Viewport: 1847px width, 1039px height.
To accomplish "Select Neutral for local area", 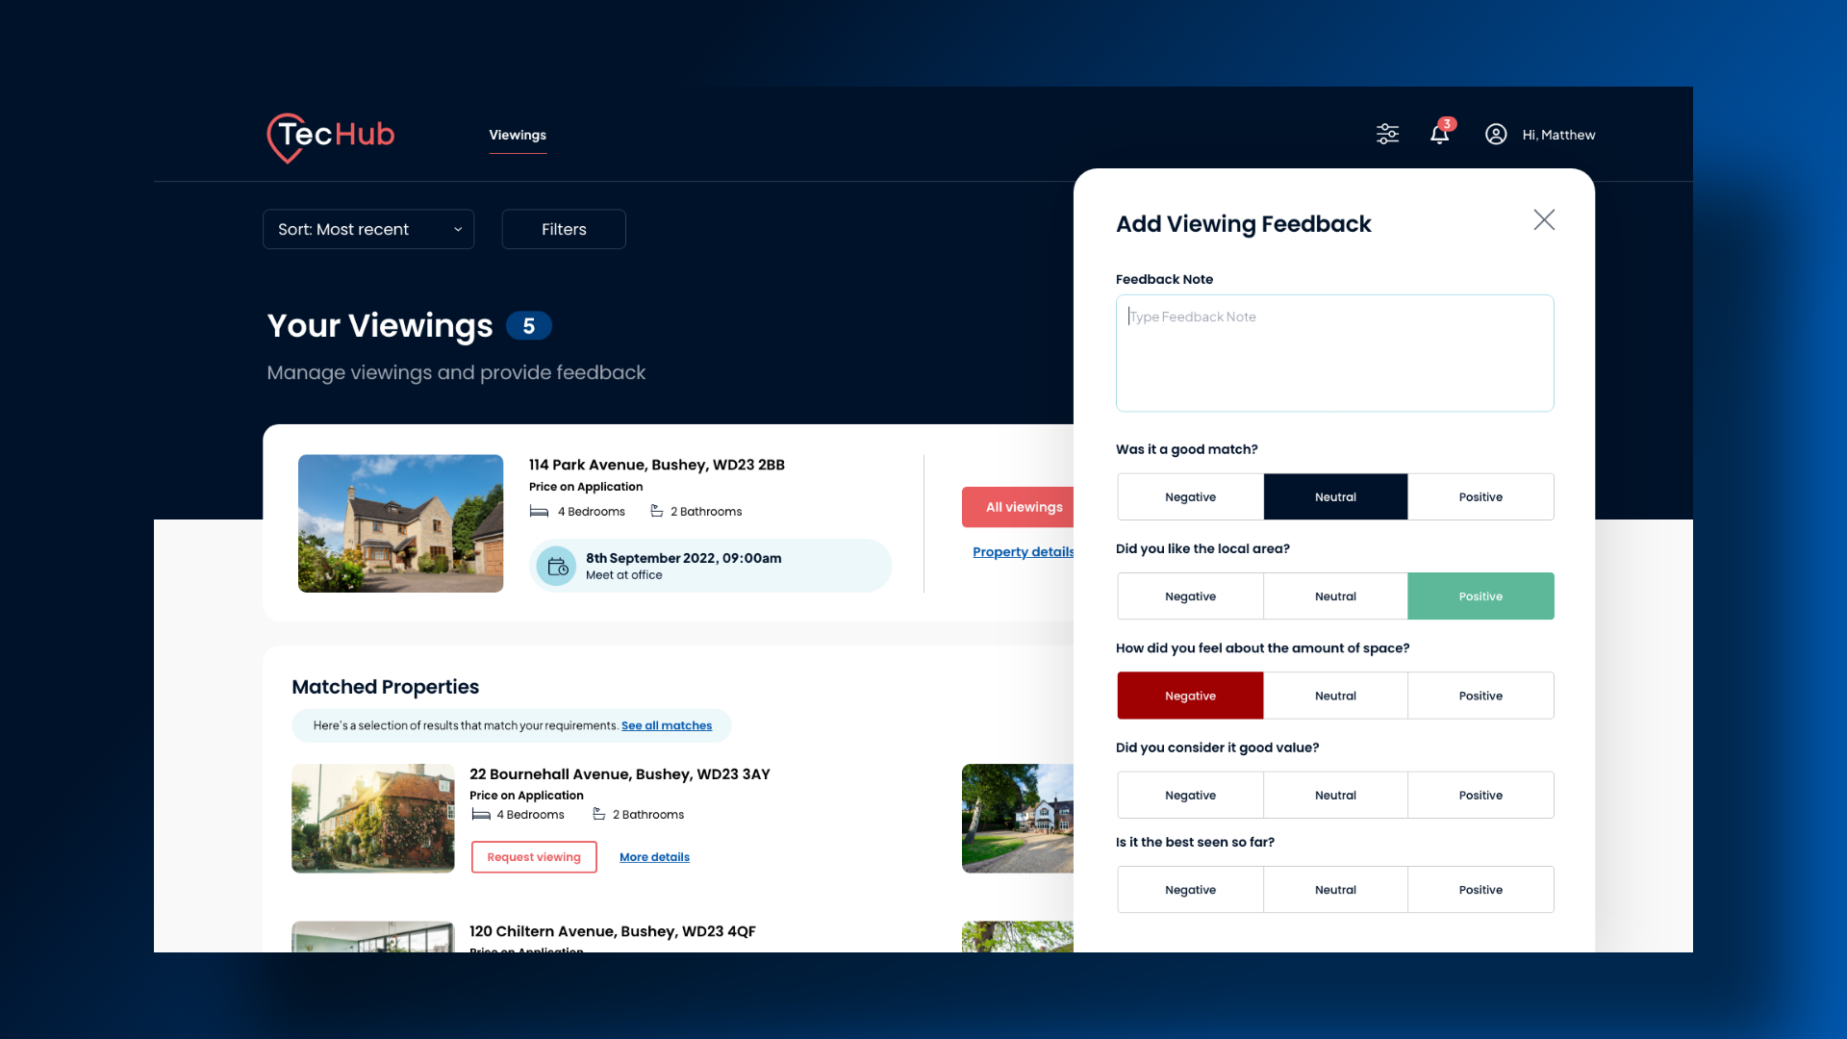I will [x=1335, y=596].
